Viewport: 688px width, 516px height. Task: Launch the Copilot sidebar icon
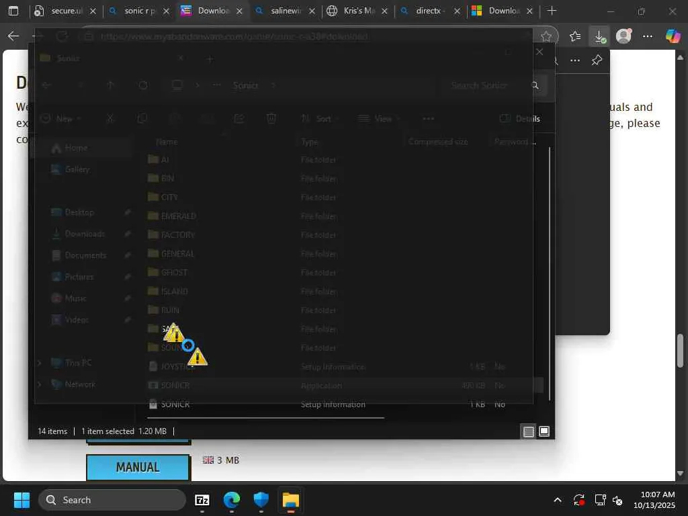(673, 36)
